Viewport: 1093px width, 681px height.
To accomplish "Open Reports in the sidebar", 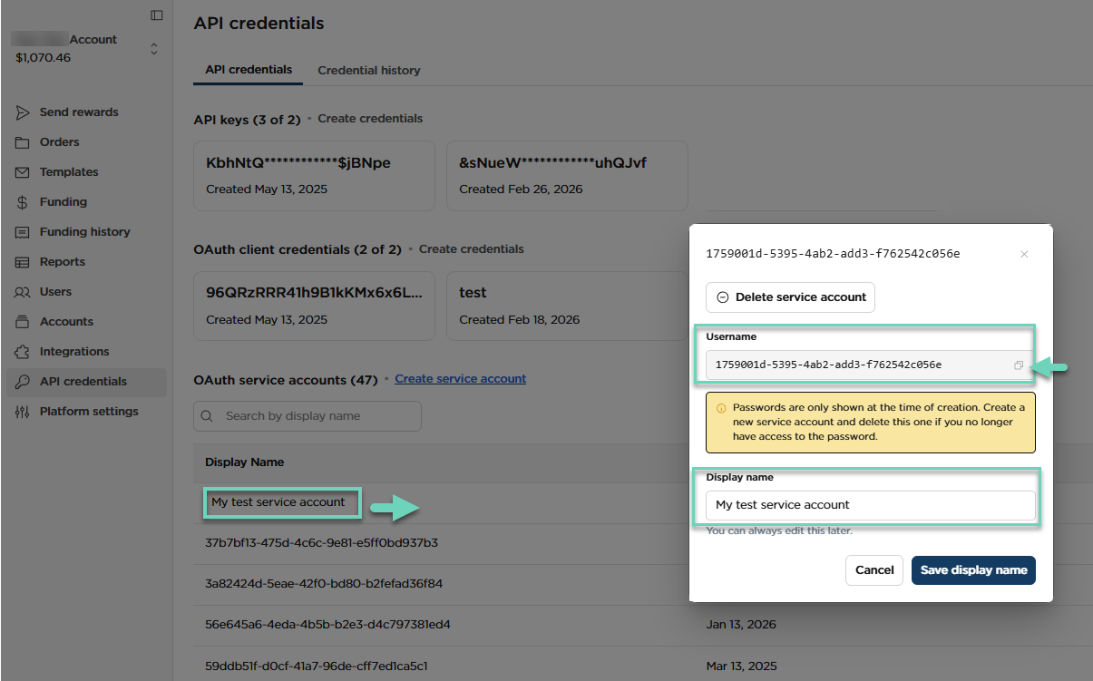I will (62, 262).
